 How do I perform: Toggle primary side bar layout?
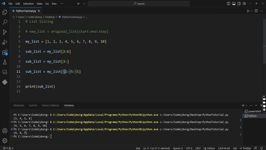[229, 4]
